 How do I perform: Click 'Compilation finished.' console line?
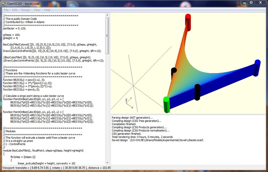click(124, 124)
